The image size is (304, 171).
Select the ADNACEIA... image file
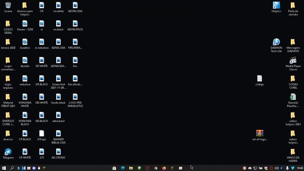tap(58, 62)
